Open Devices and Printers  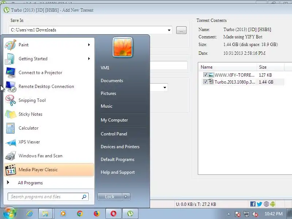point(120,147)
